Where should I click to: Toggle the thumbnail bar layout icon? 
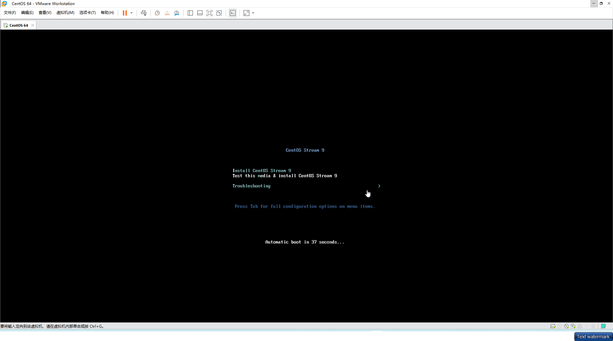[200, 13]
